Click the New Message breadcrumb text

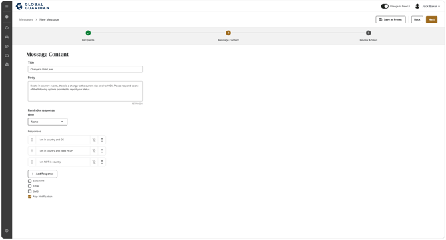click(x=49, y=19)
